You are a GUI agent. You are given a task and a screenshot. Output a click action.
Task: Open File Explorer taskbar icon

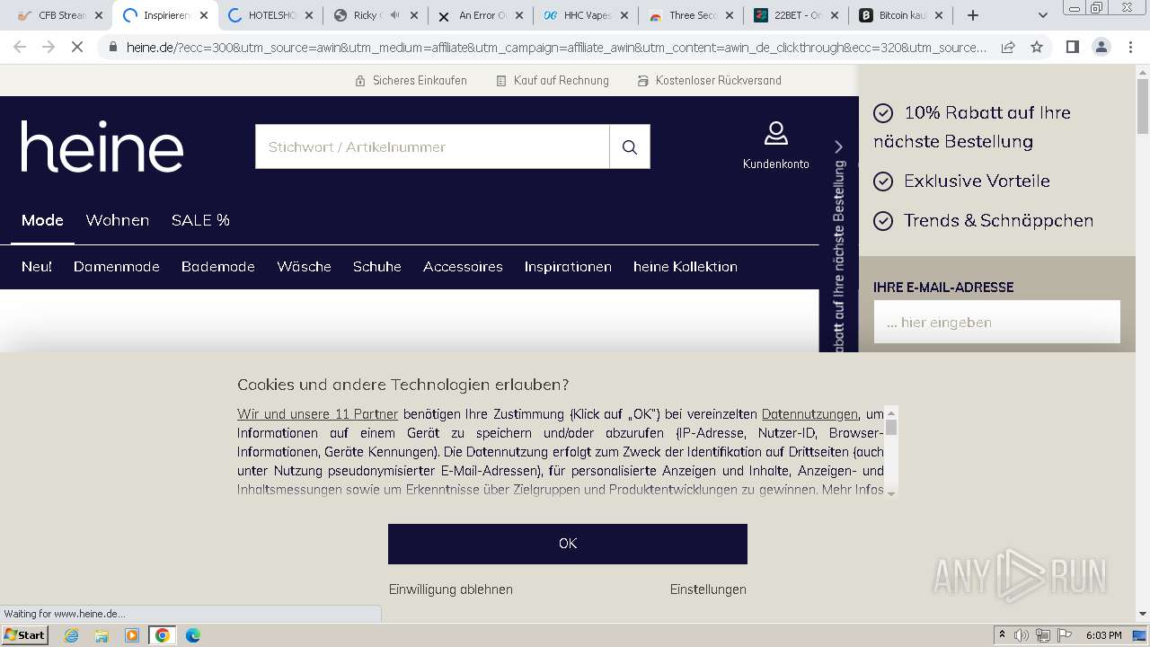pos(102,635)
